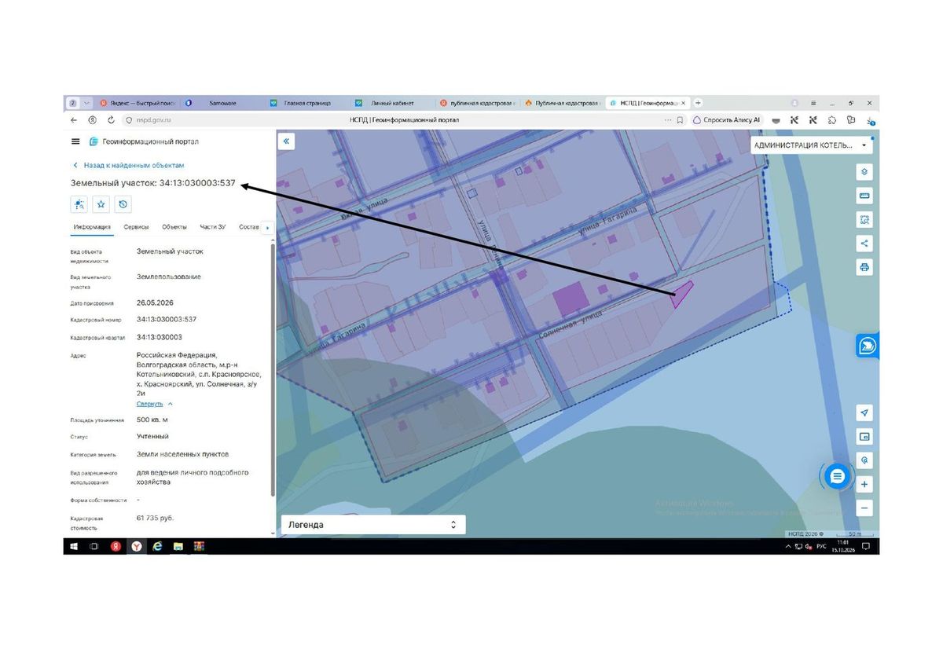943x667 pixels.
Task: Add parcel to favorites with star icon
Action: [x=101, y=204]
